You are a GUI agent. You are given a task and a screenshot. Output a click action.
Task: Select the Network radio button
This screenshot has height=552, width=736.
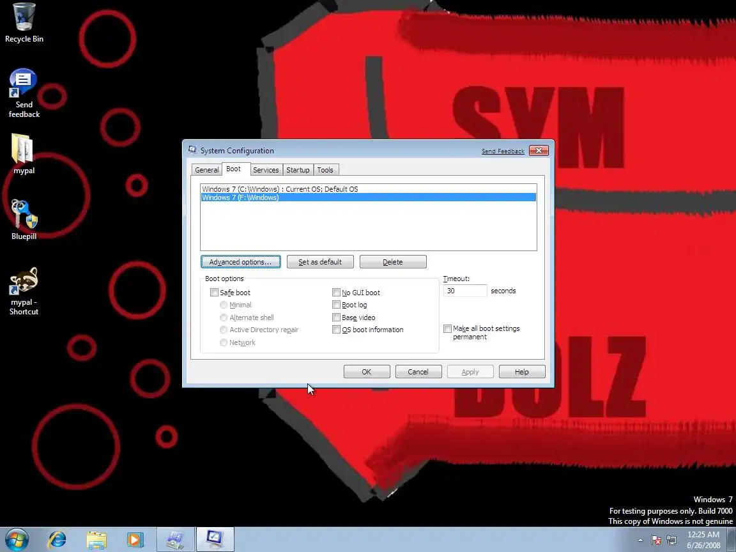224,342
